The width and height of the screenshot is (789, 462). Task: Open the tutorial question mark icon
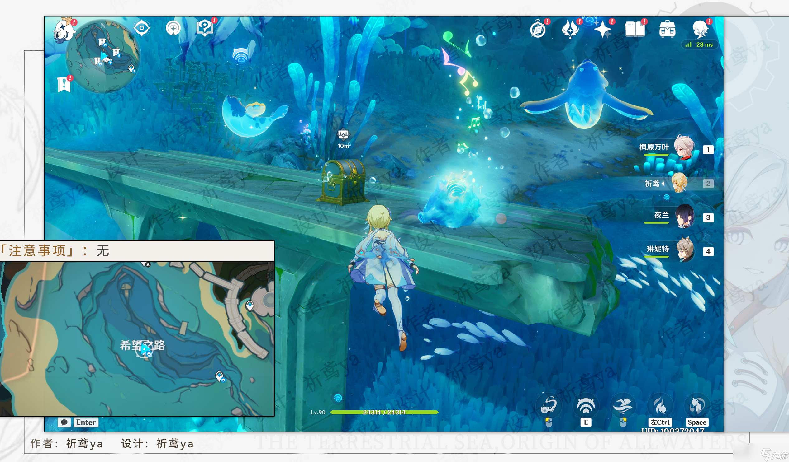click(x=206, y=27)
